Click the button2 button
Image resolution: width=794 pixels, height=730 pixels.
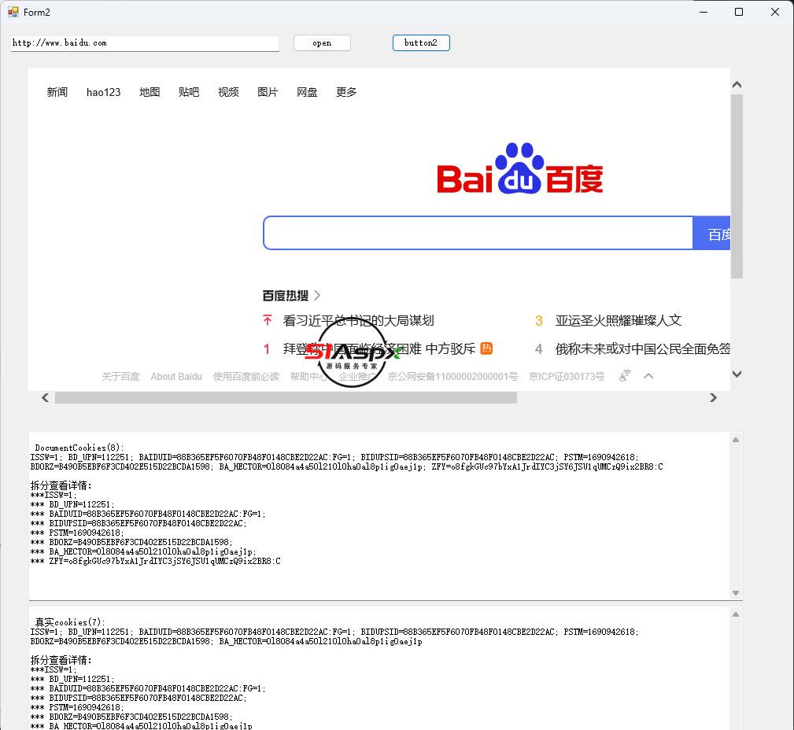click(421, 43)
